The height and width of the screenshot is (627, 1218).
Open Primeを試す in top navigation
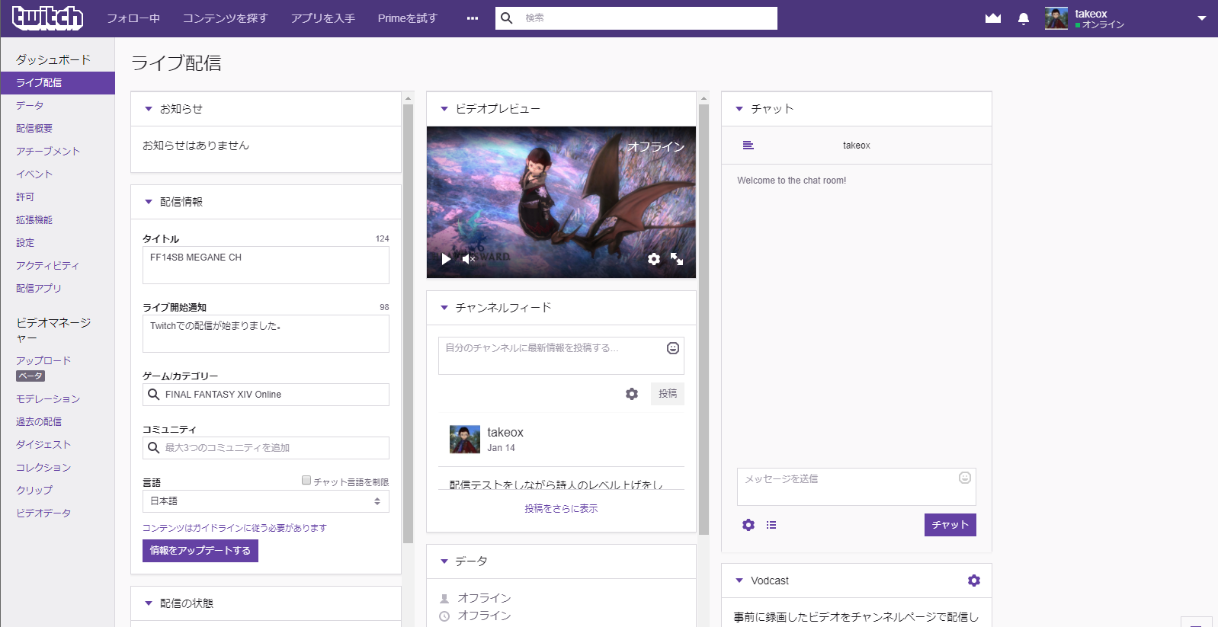408,18
